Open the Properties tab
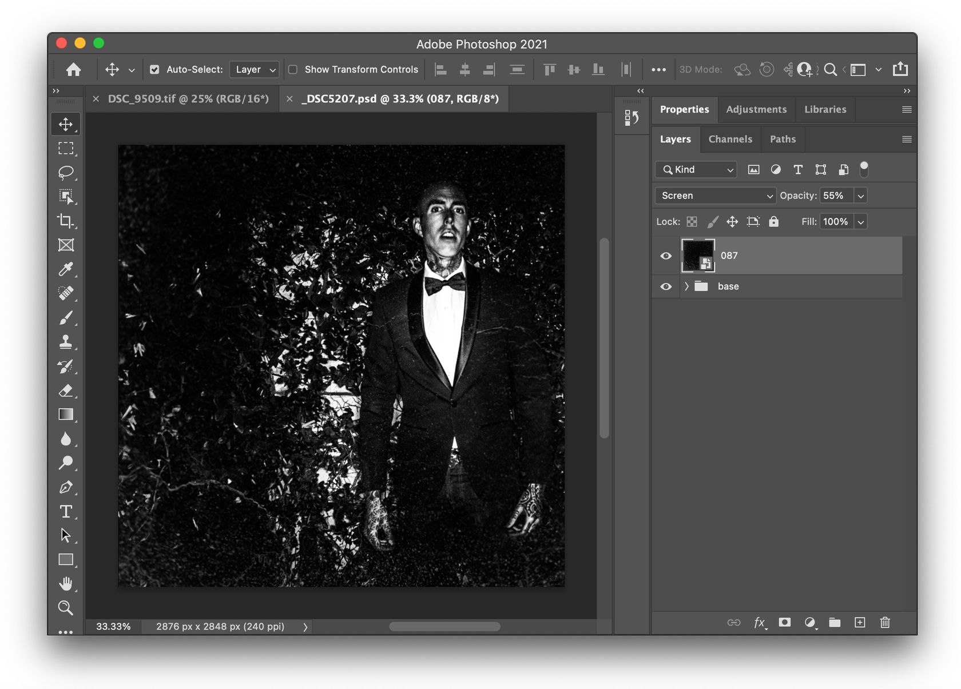This screenshot has width=961, height=689. point(684,109)
